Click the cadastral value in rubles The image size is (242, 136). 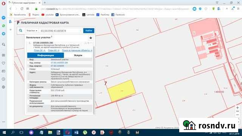point(58,90)
